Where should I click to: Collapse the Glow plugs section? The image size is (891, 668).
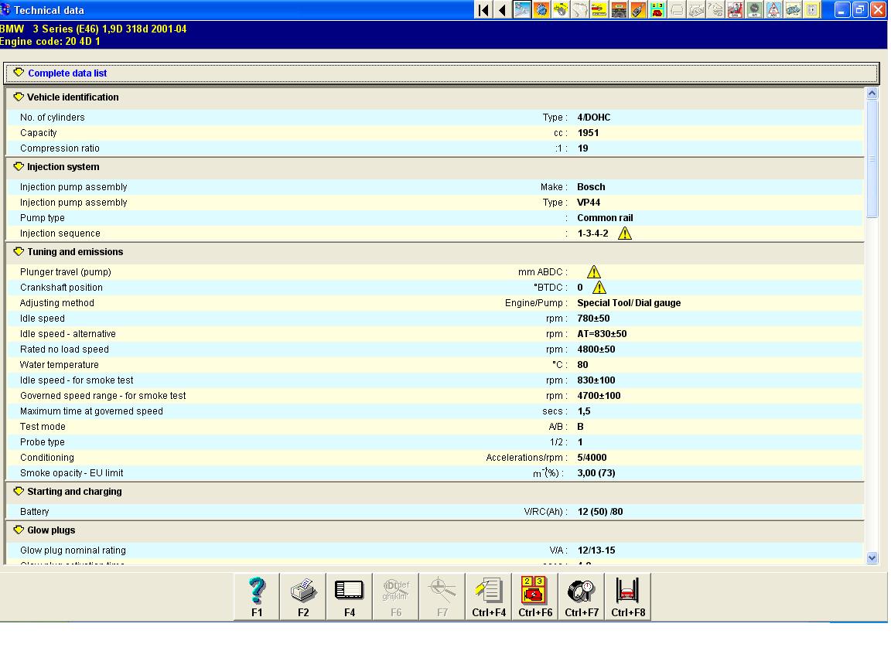[x=19, y=530]
